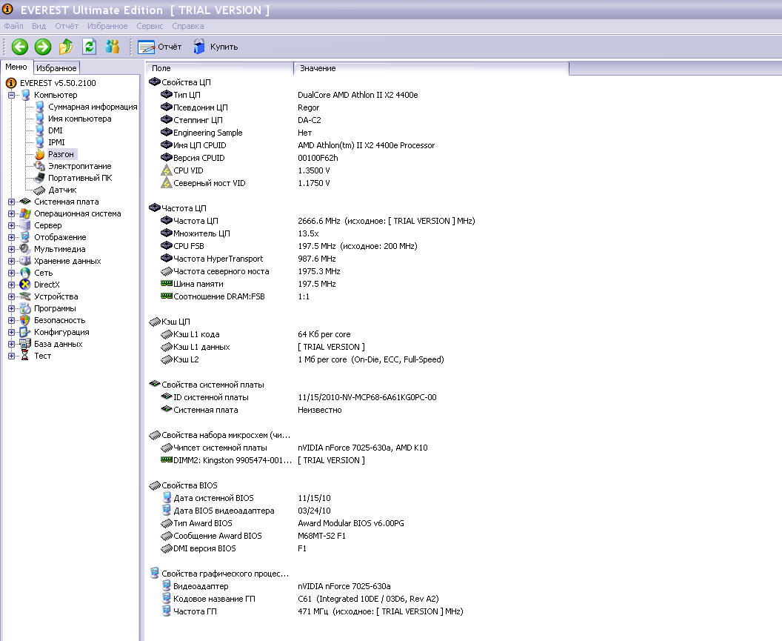Select Электропитание in the tree
Image resolution: width=782 pixels, height=641 pixels.
pos(79,166)
